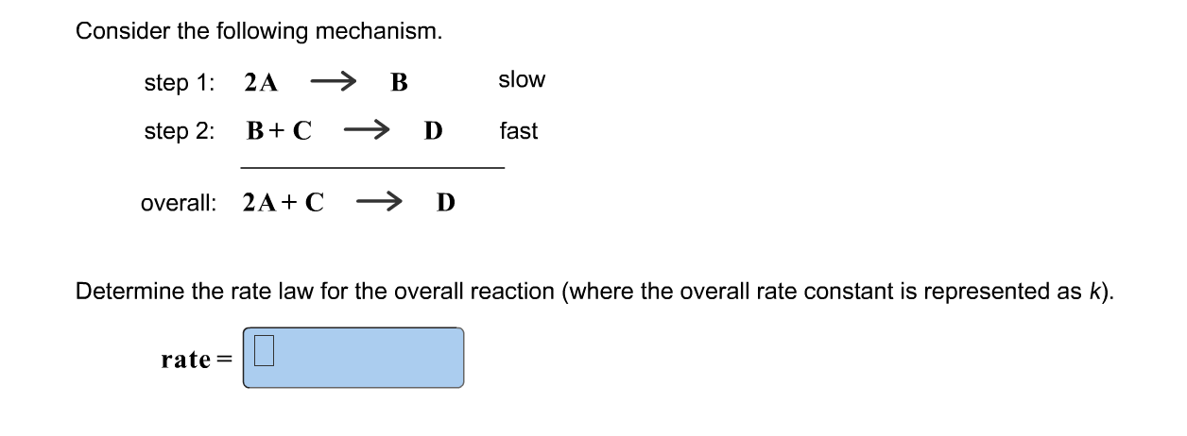Screen dimensions: 1187x436
Task: Select the 2A reactant in step 1
Action: click(x=261, y=83)
